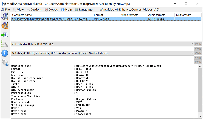Viewport: 203px width, 119px height.
Task: Click the Open Folder sidebar icon
Action: pyautogui.click(x=5, y=26)
